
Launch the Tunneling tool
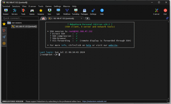coord(76,12)
